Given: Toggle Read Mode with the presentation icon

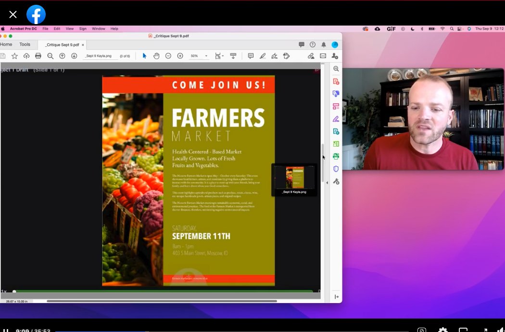Looking at the screenshot, I should point(233,55).
